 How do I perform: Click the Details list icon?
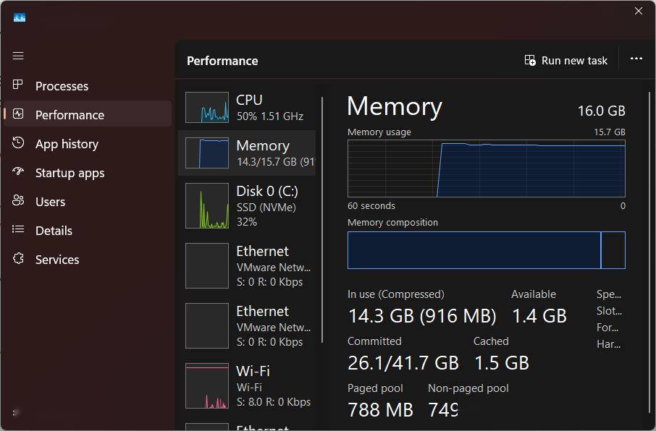pyautogui.click(x=19, y=230)
